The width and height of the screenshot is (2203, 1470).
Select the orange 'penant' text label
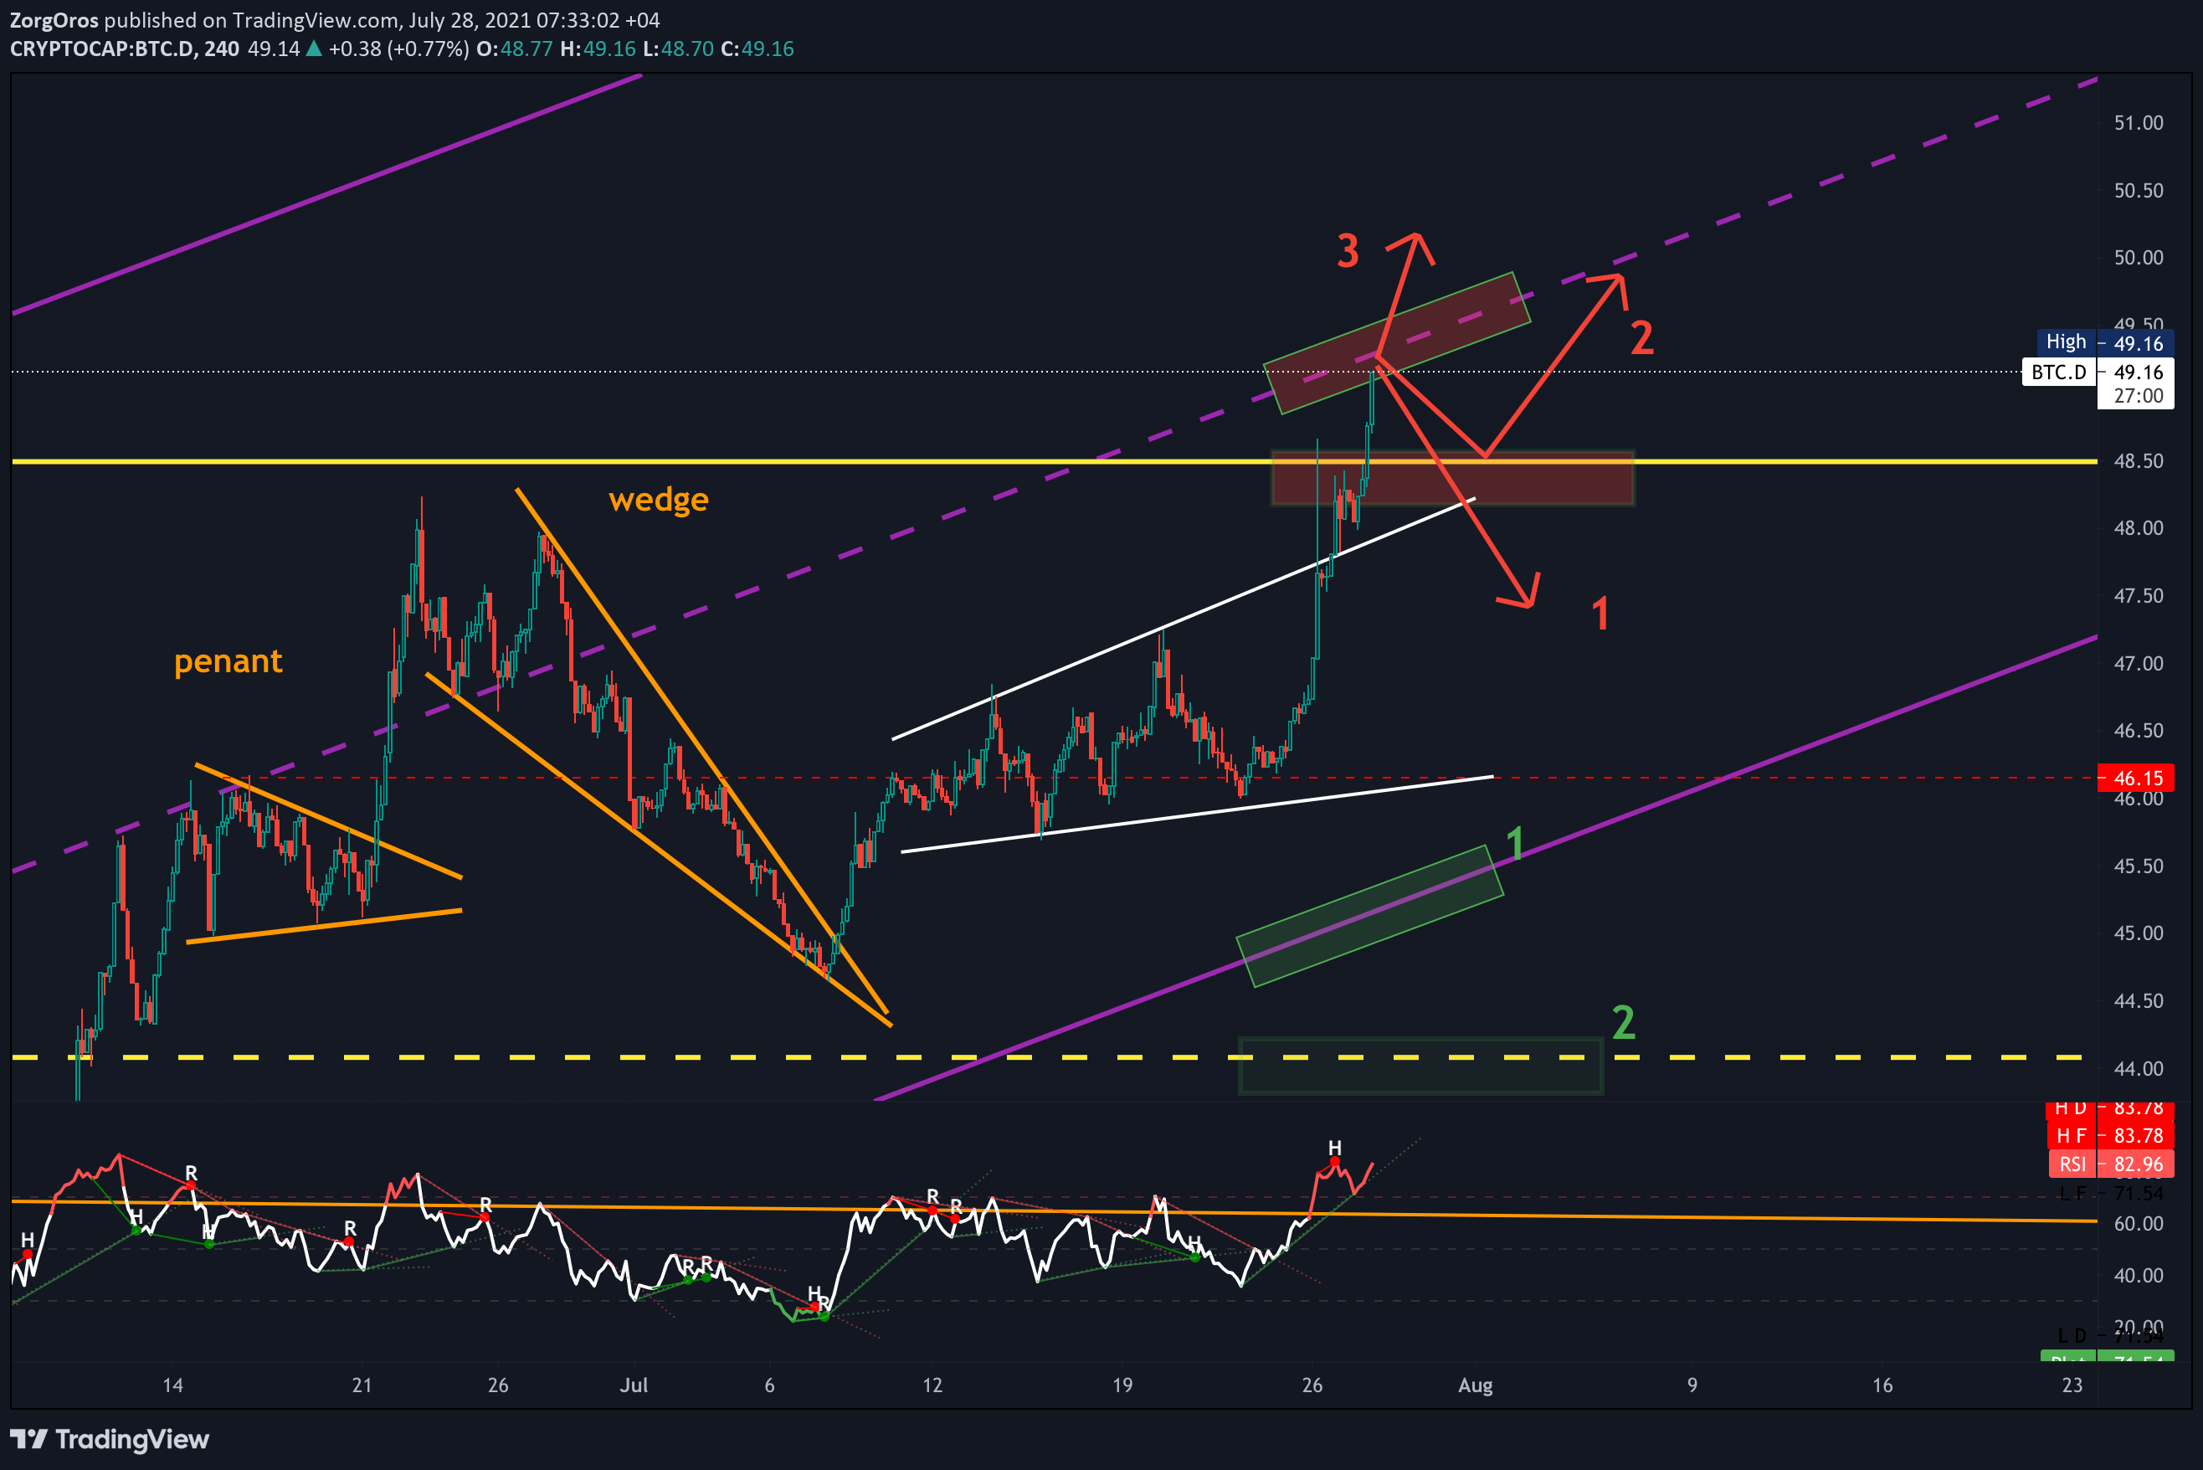[x=228, y=662]
